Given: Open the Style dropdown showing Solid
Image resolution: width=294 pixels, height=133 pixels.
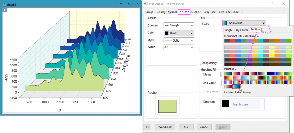Looking at the screenshot, I should pyautogui.click(x=179, y=40).
